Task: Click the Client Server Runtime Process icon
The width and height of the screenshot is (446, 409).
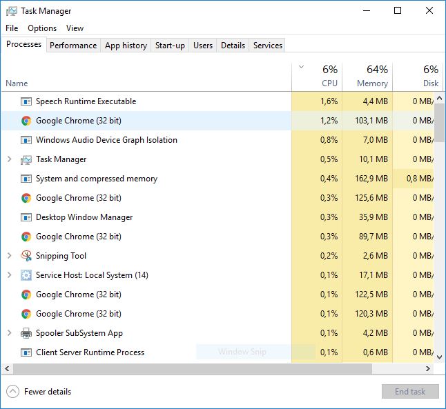Action: click(26, 352)
